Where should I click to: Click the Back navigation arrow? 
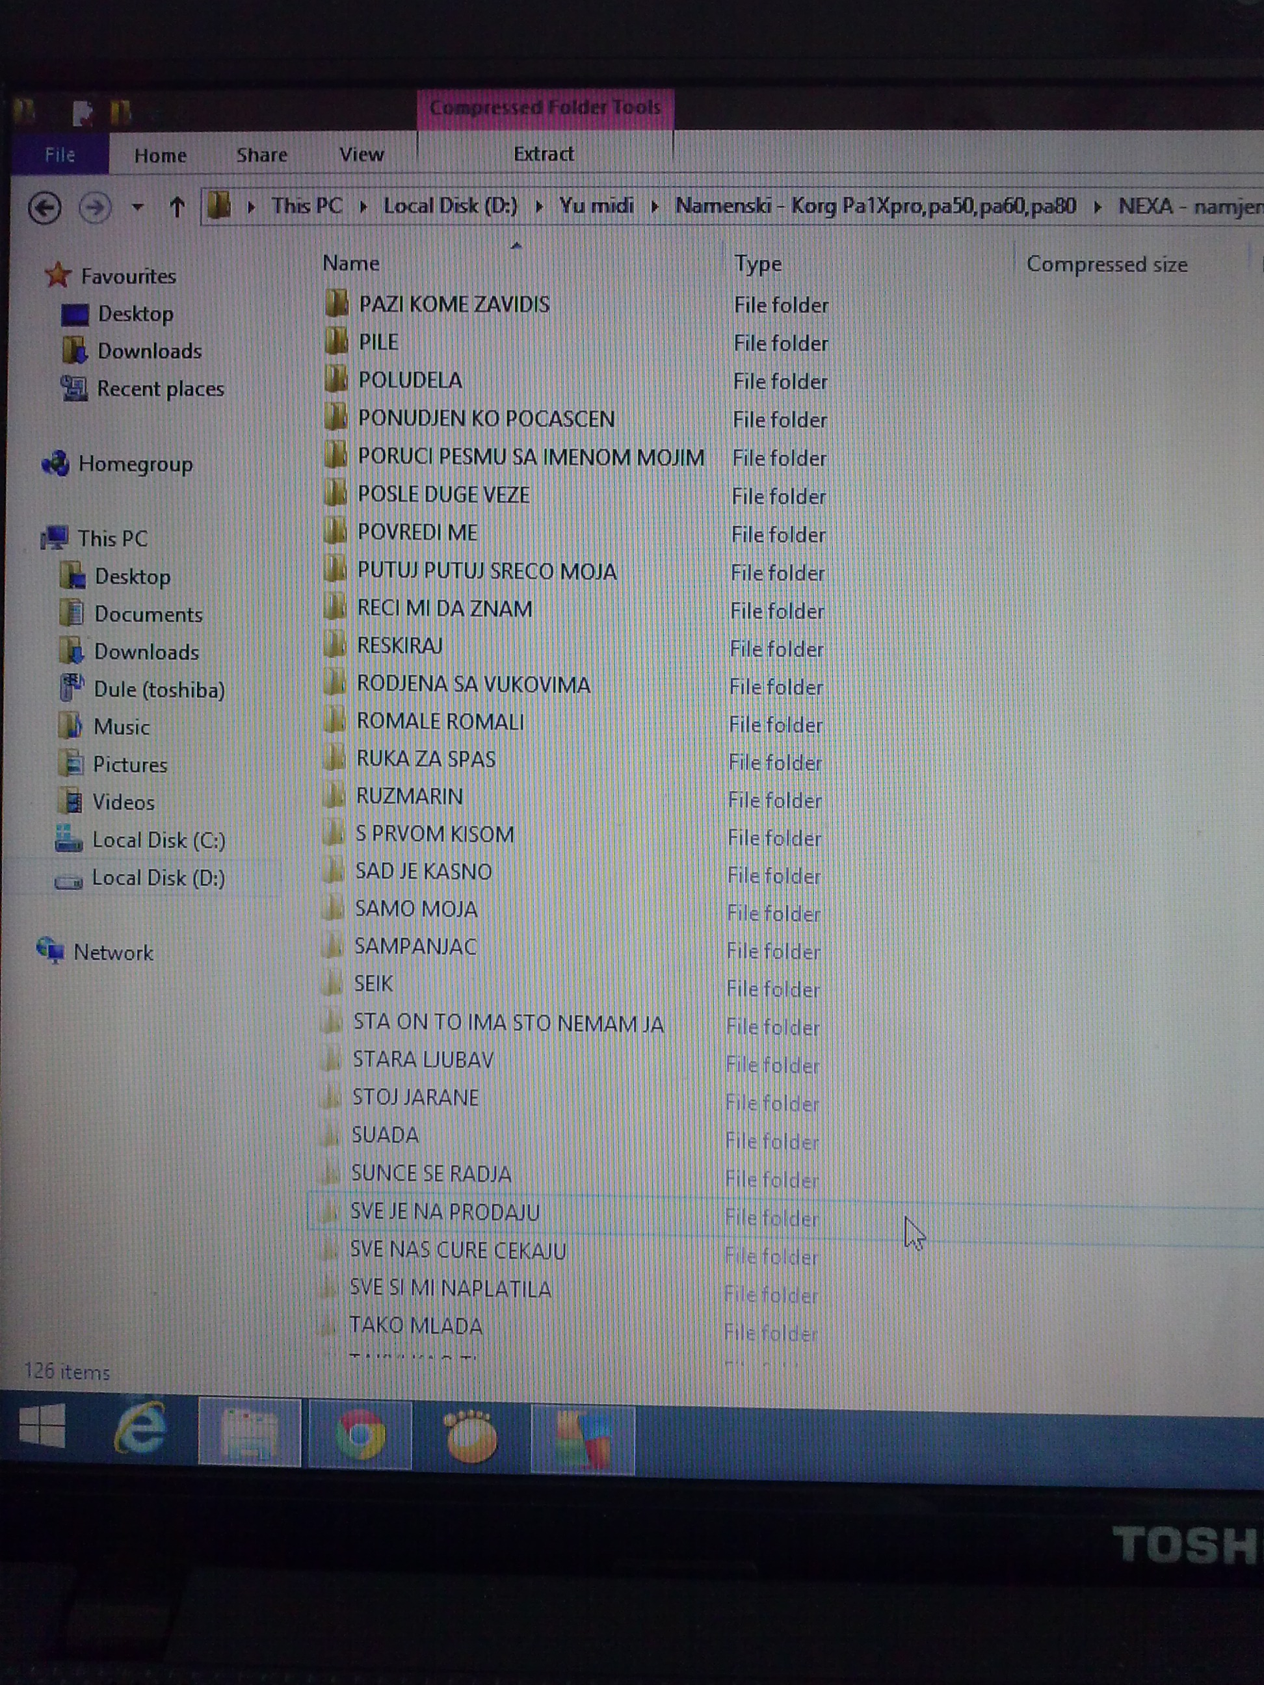click(44, 208)
